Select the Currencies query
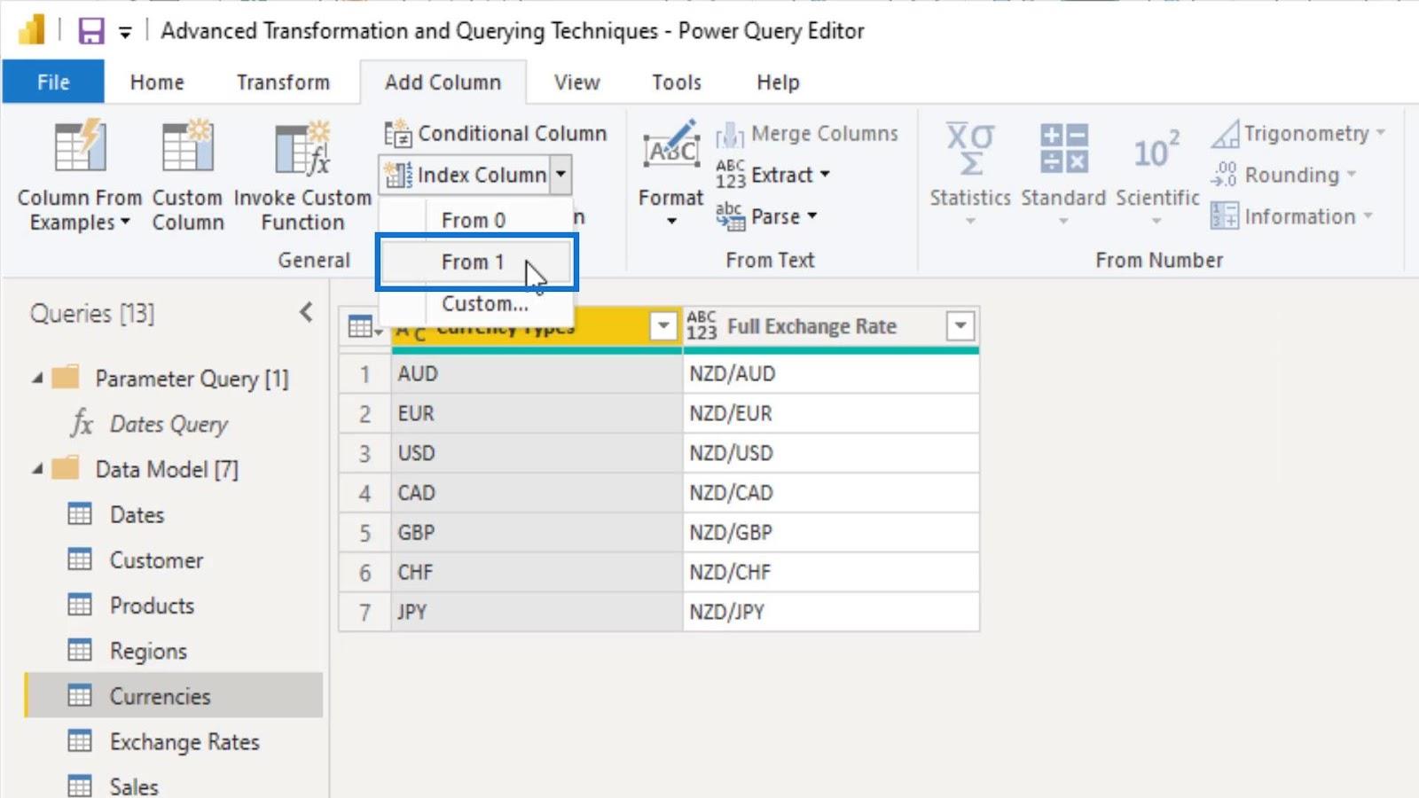This screenshot has height=798, width=1419. tap(174, 696)
